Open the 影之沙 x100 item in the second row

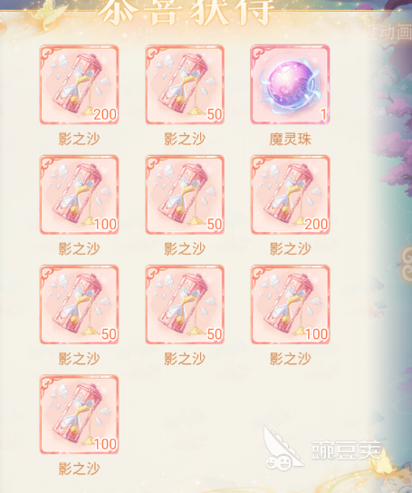click(79, 194)
